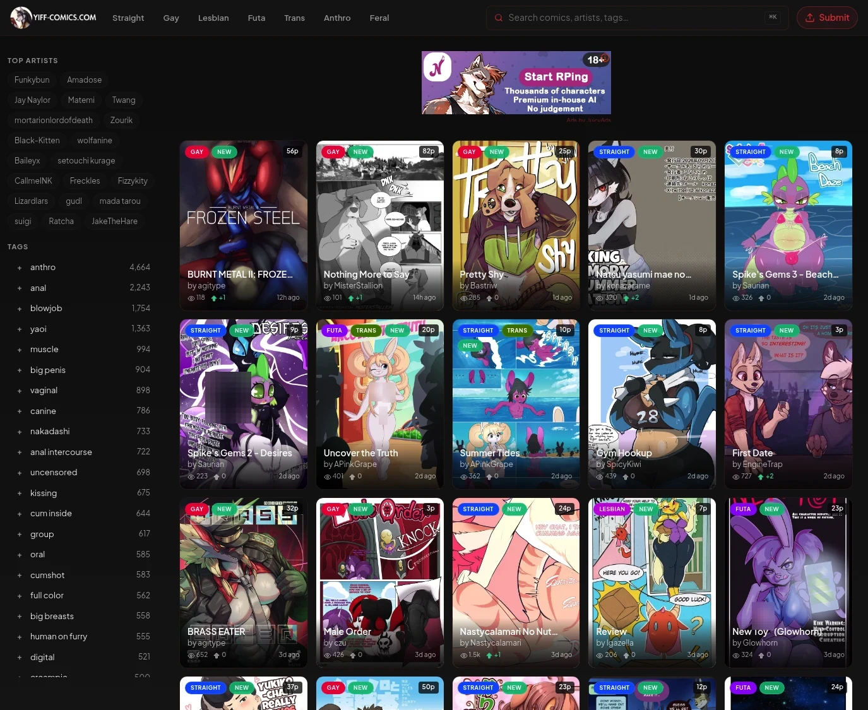Open the Review comic thumbnail
Screen dimensions: 868x710
652,583
